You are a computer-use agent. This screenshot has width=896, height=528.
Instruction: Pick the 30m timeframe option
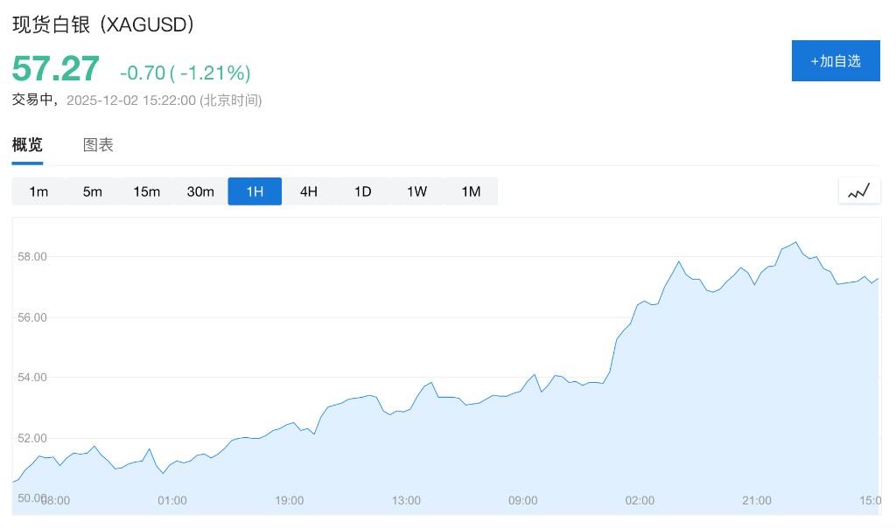(x=200, y=191)
